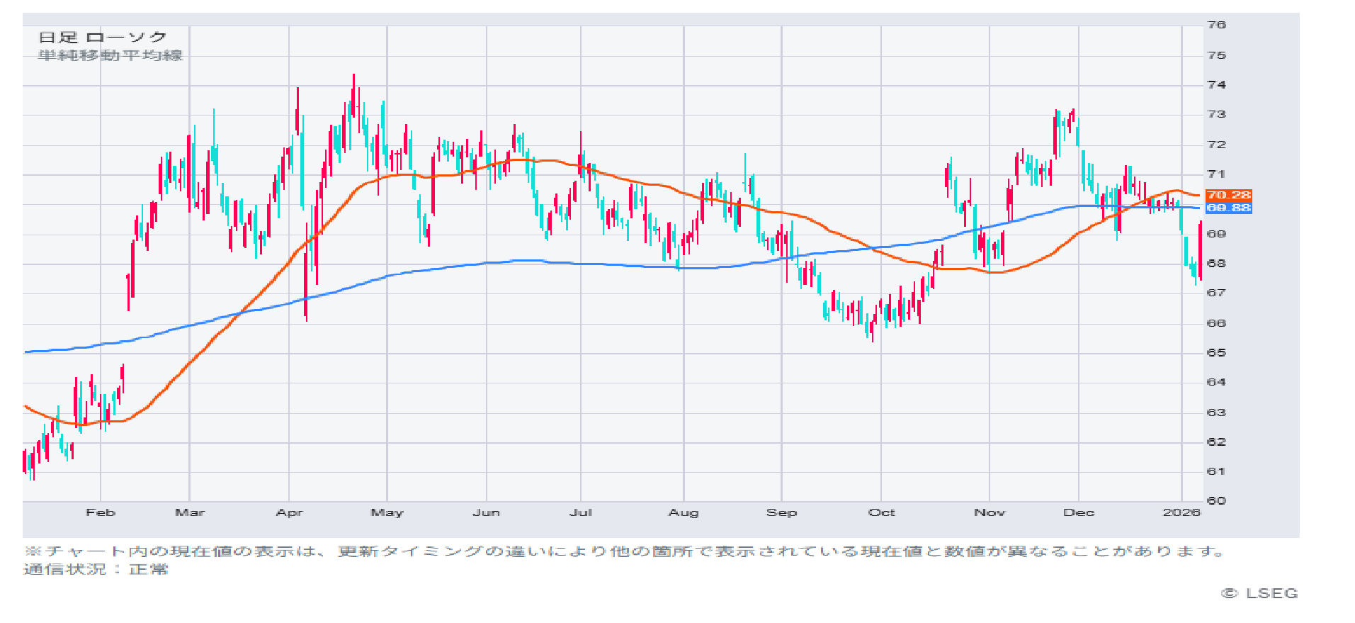Select the Mar marker on the time axis

[x=190, y=512]
